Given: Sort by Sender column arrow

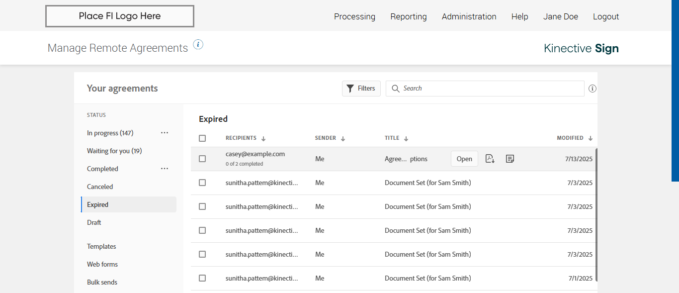Looking at the screenshot, I should click(343, 138).
